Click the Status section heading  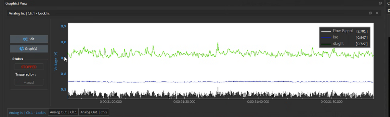(x=18, y=59)
